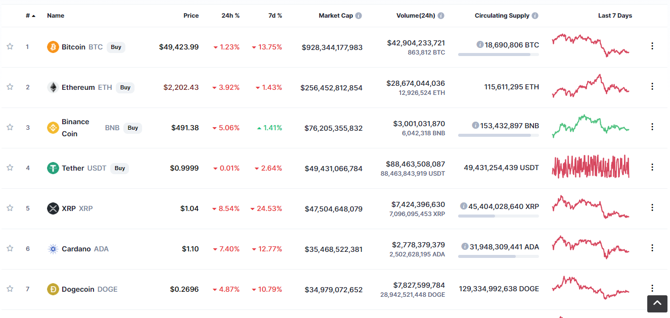The width and height of the screenshot is (670, 318).
Task: Sort by Market Cap column header
Action: tap(336, 16)
